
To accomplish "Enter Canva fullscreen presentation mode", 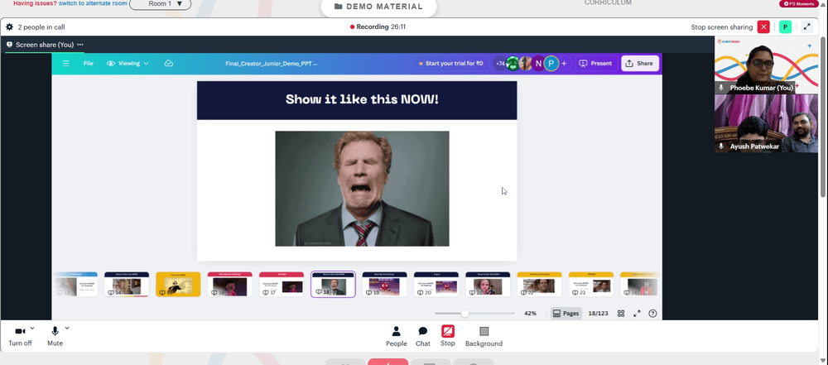I will tap(637, 313).
